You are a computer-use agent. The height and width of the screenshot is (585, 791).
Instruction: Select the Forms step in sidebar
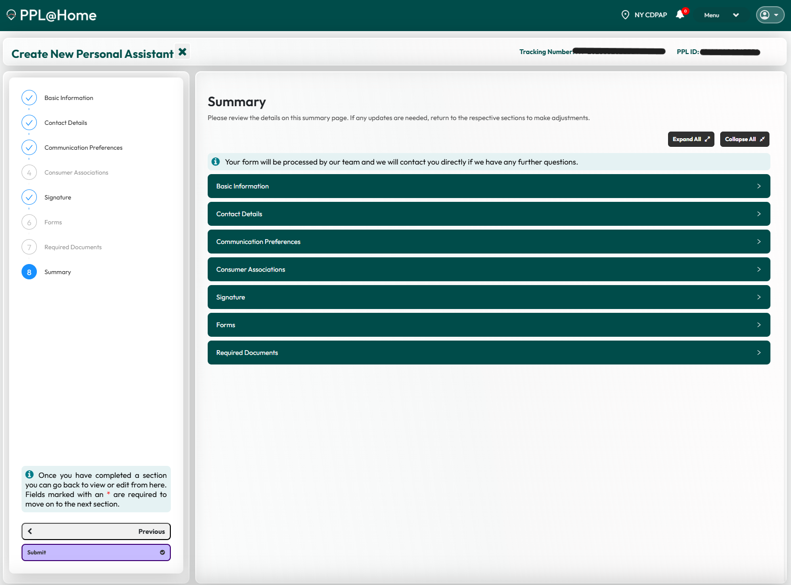click(x=53, y=222)
